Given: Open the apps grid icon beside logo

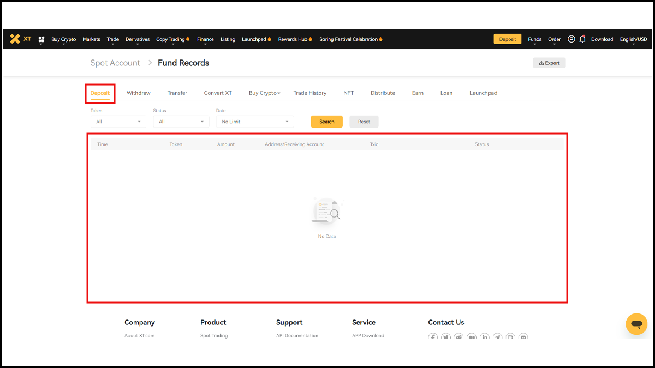Looking at the screenshot, I should point(41,39).
